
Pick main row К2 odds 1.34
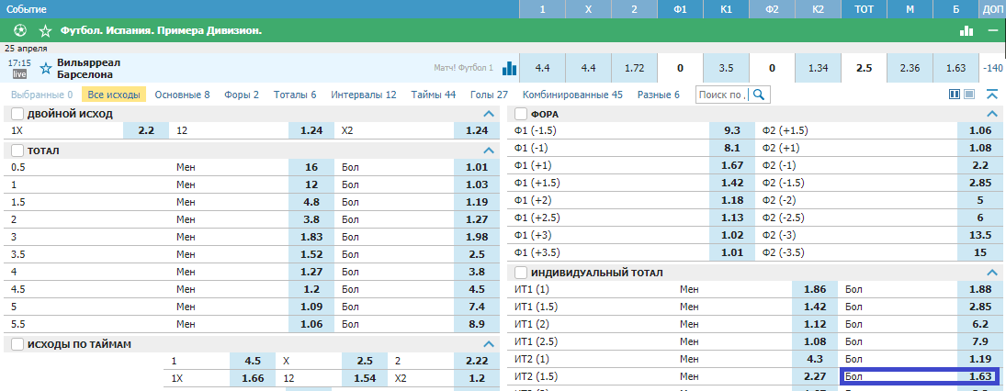(x=818, y=68)
